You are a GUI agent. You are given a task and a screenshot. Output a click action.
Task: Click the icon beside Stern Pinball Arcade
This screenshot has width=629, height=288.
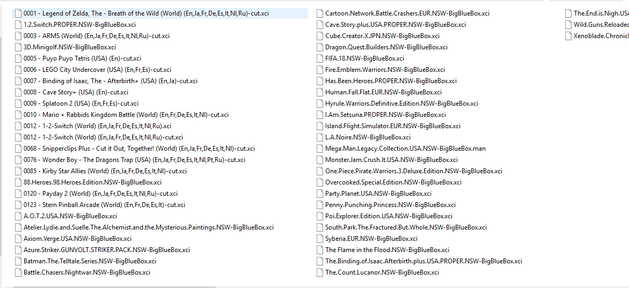pos(18,204)
